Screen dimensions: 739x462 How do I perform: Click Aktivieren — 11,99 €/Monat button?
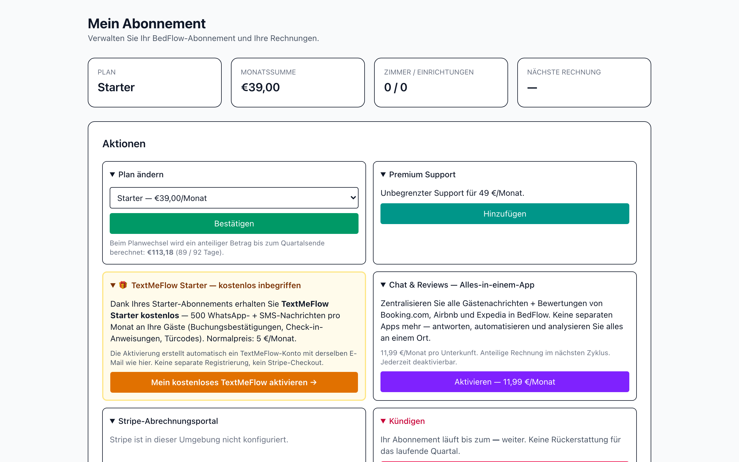pos(505,382)
